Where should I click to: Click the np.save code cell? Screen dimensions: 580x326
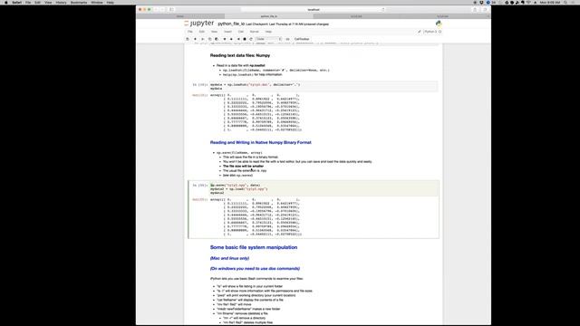click(x=324, y=189)
